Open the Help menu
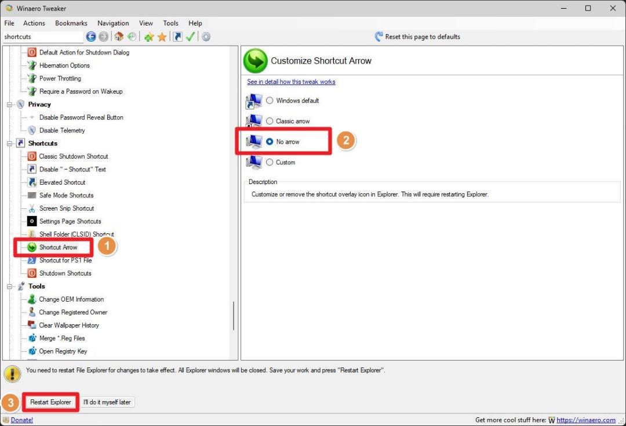626x426 pixels. click(x=195, y=23)
